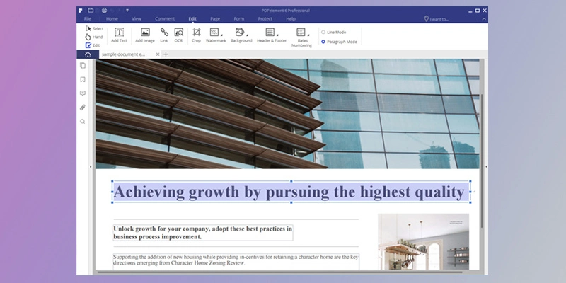This screenshot has height=283, width=566.
Task: Click the Print icon in quick access bar
Action: pos(104,10)
